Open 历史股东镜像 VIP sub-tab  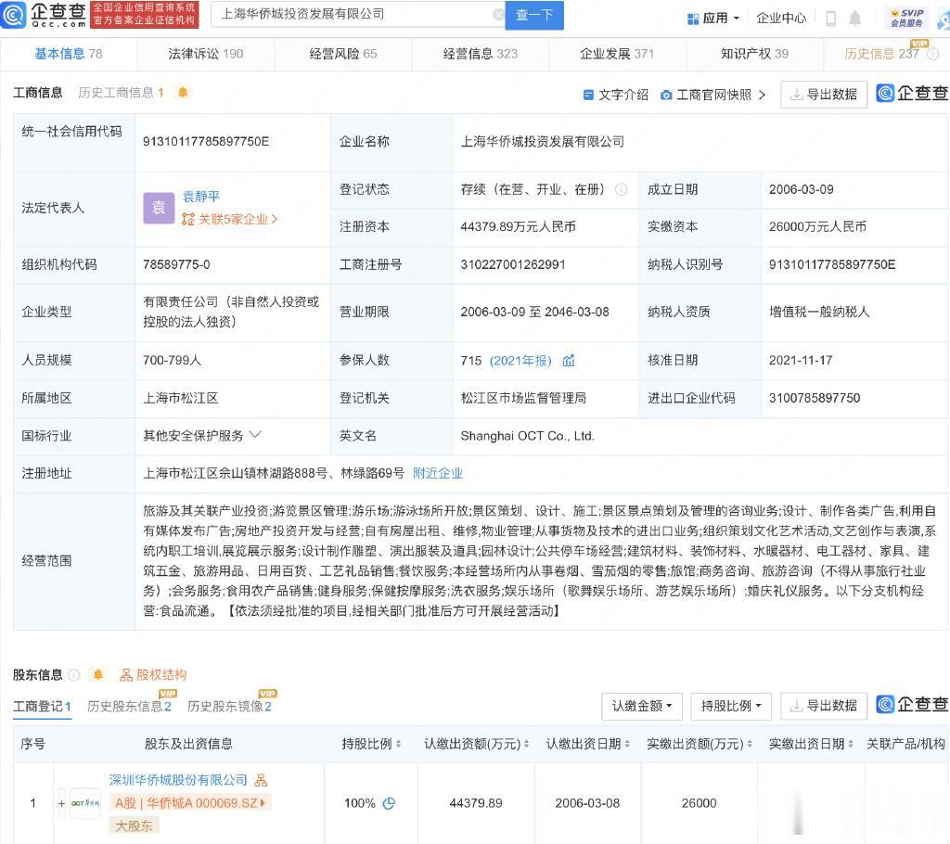pyautogui.click(x=229, y=707)
